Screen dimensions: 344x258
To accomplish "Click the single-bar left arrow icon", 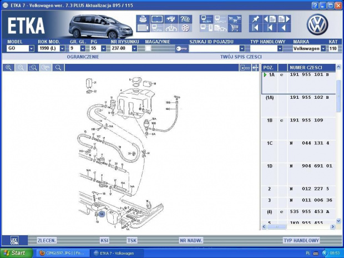I will coord(270,28).
